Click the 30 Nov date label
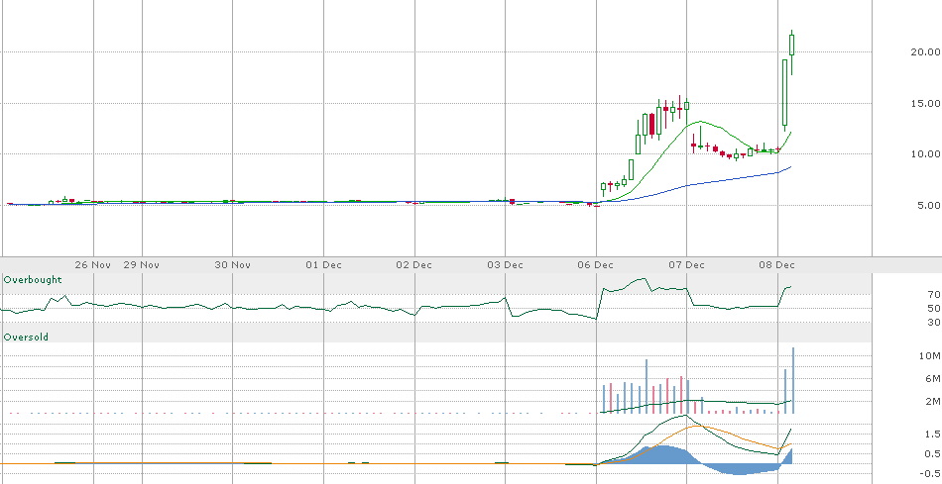This screenshot has width=942, height=484. click(232, 264)
